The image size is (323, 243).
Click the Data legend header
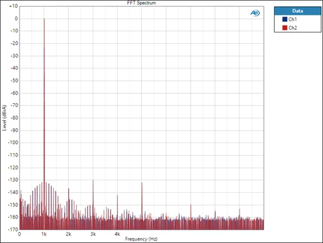297,11
